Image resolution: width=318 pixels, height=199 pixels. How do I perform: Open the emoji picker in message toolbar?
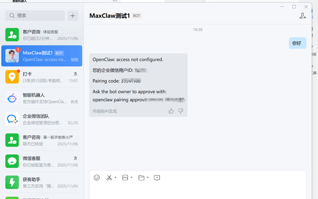pyautogui.click(x=97, y=178)
